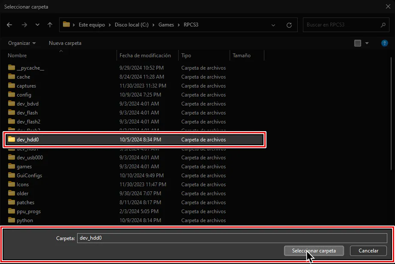The height and width of the screenshot is (264, 395).
Task: Click Nueva carpeta in the toolbar
Action: pos(65,43)
